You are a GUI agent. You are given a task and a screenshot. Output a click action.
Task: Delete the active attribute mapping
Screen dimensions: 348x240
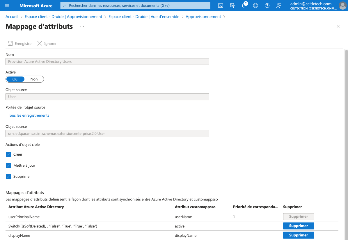point(299,226)
